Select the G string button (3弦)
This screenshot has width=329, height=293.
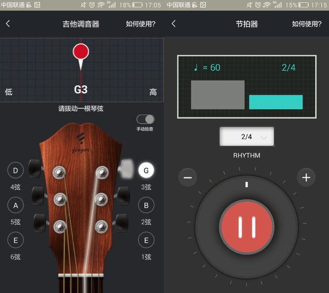coord(146,170)
